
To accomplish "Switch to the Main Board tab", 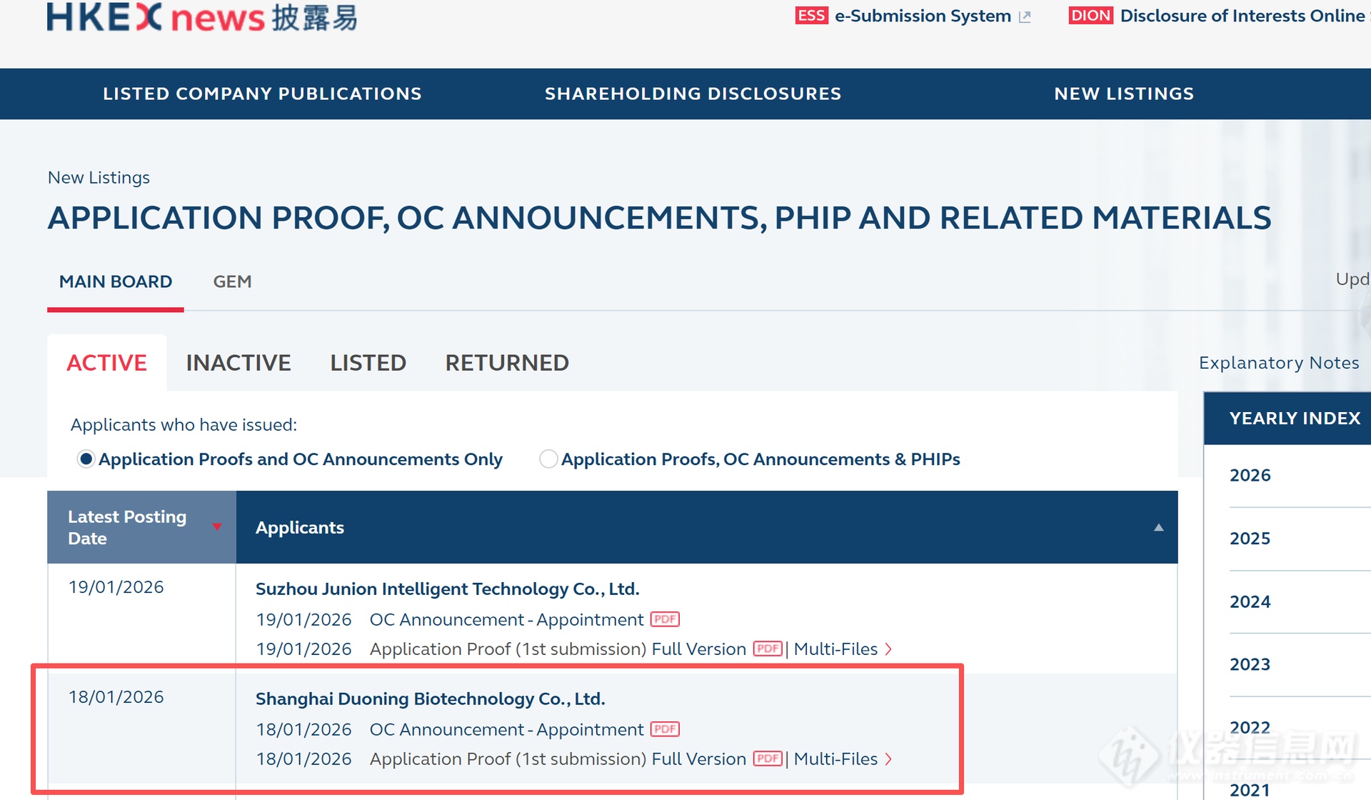I will (116, 281).
